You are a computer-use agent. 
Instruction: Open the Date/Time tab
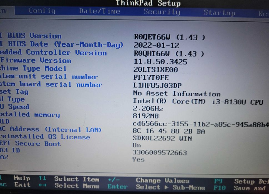[x=99, y=11]
